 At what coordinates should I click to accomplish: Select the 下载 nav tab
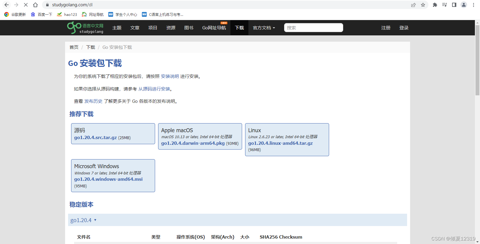tap(239, 28)
